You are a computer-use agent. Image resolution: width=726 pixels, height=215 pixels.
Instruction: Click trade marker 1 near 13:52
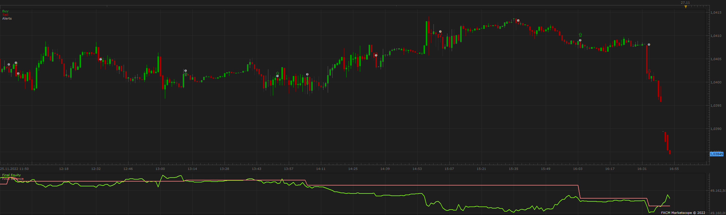(x=277, y=76)
